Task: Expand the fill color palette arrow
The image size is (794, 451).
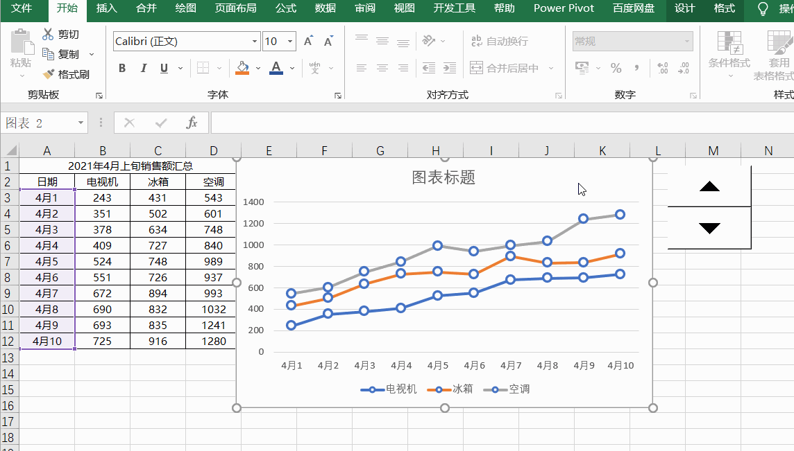Action: 258,69
